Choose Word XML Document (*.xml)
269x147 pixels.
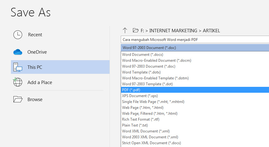pos(195,131)
